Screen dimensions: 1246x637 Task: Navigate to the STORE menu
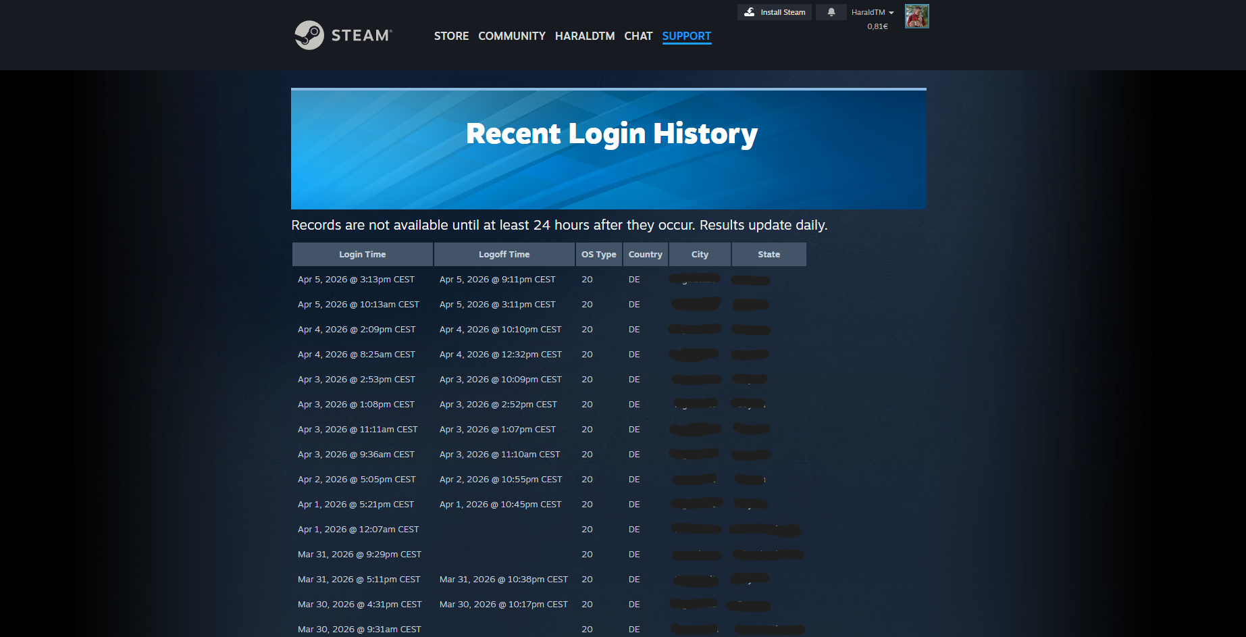point(451,36)
